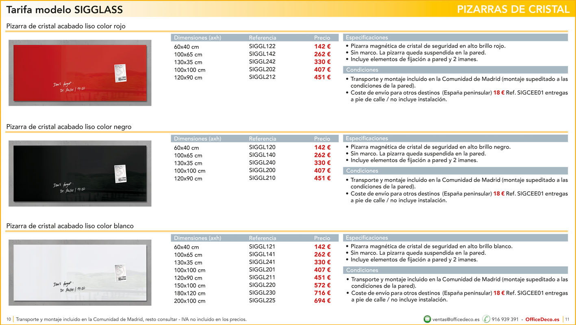Image resolution: width=576 pixels, height=325 pixels.
Task: Click the 572 € price
Action: click(x=322, y=285)
